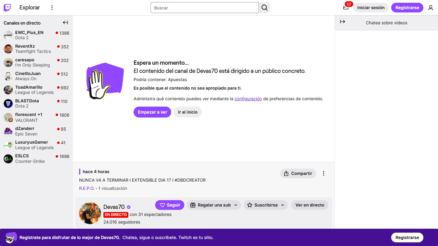The width and height of the screenshot is (438, 246).
Task: Expand the Chatea sobre vídeos panel arrow
Action: pyautogui.click(x=342, y=22)
